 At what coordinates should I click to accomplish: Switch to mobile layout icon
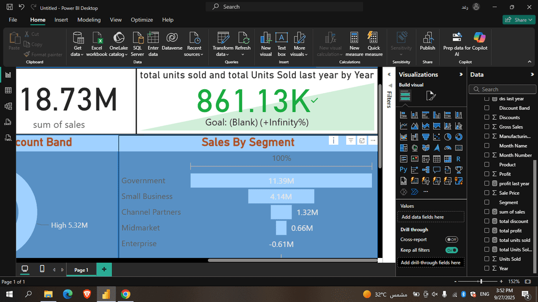click(x=42, y=269)
